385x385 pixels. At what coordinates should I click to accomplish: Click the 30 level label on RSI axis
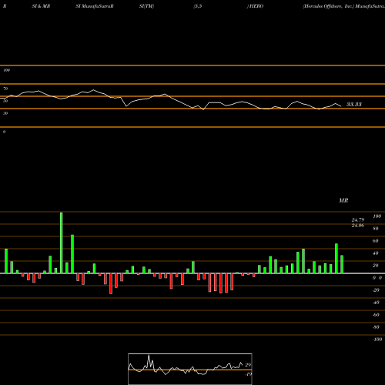coord(5,113)
